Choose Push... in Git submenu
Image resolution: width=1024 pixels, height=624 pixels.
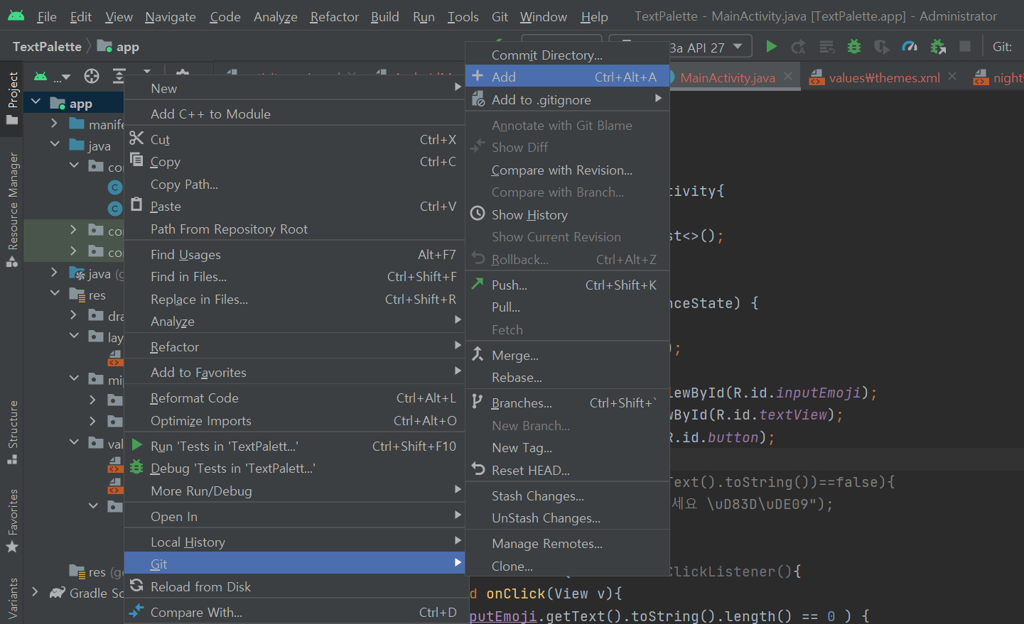point(567,285)
